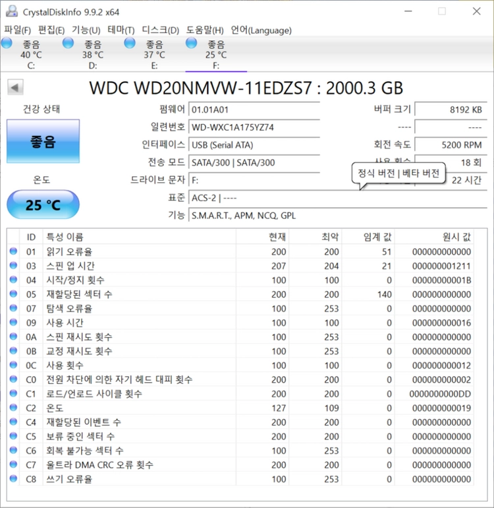Click raw value 000000000019
Screen dimensions: 494x508
pyautogui.click(x=441, y=408)
